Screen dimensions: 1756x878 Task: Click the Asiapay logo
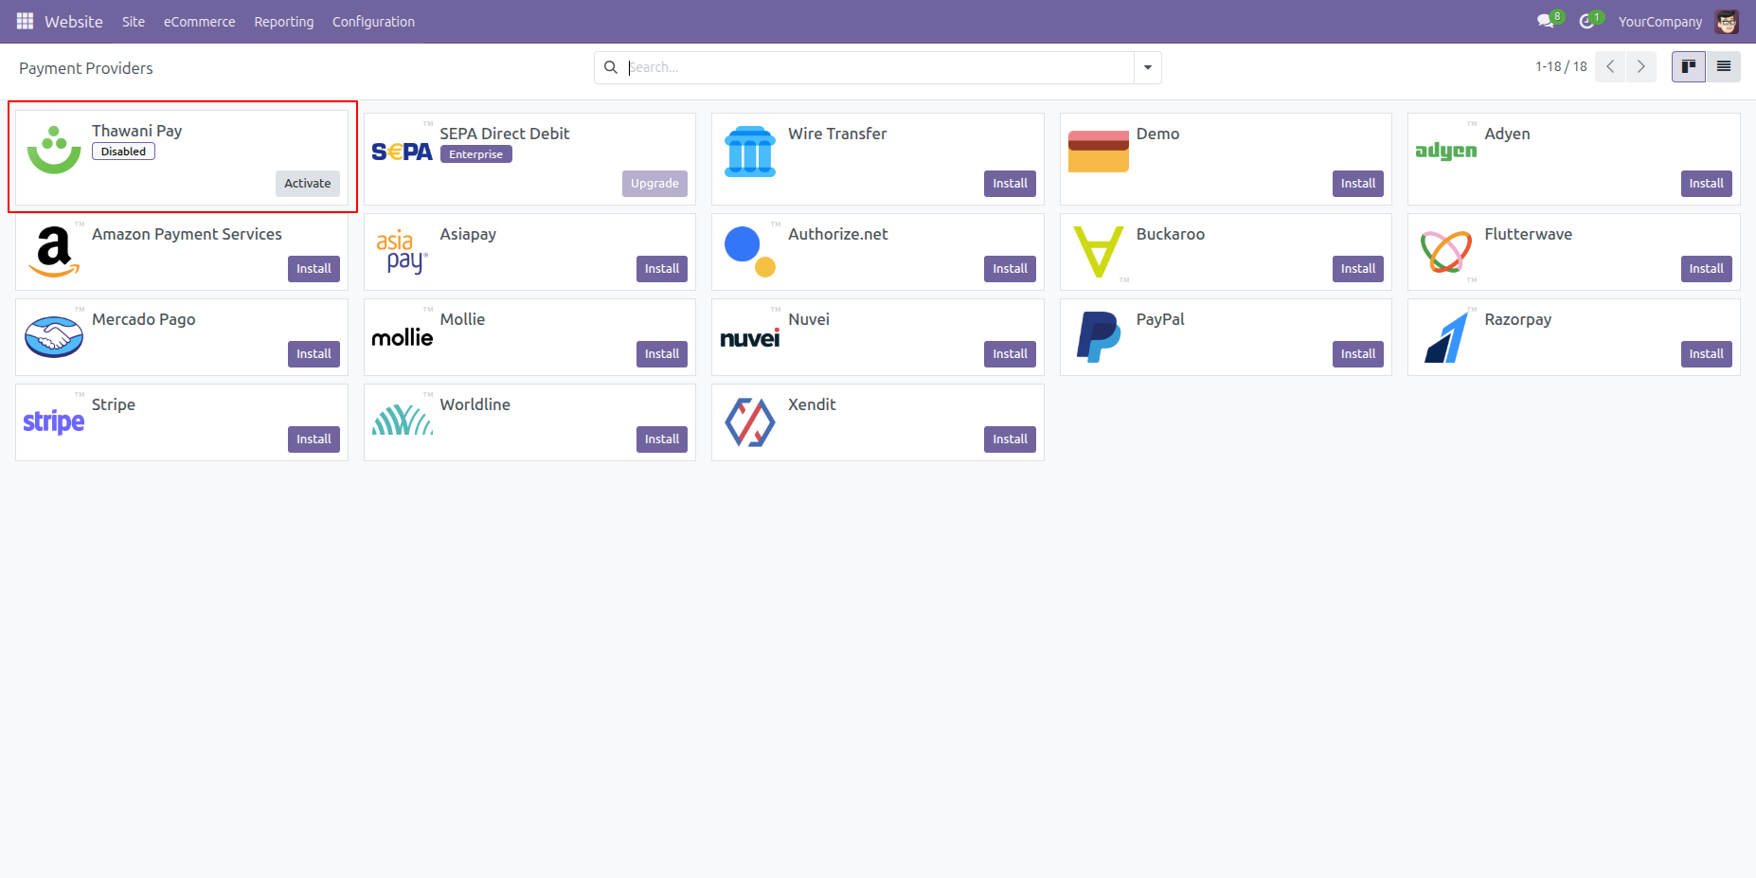coord(403,251)
